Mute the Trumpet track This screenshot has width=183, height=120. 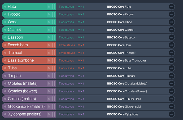(49, 53)
